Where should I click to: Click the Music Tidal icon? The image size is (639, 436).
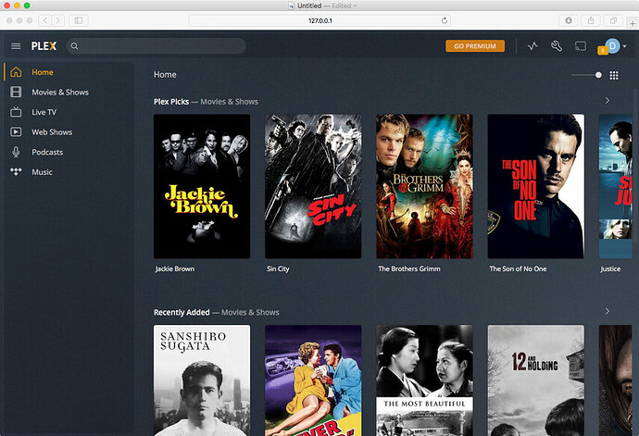coord(16,171)
